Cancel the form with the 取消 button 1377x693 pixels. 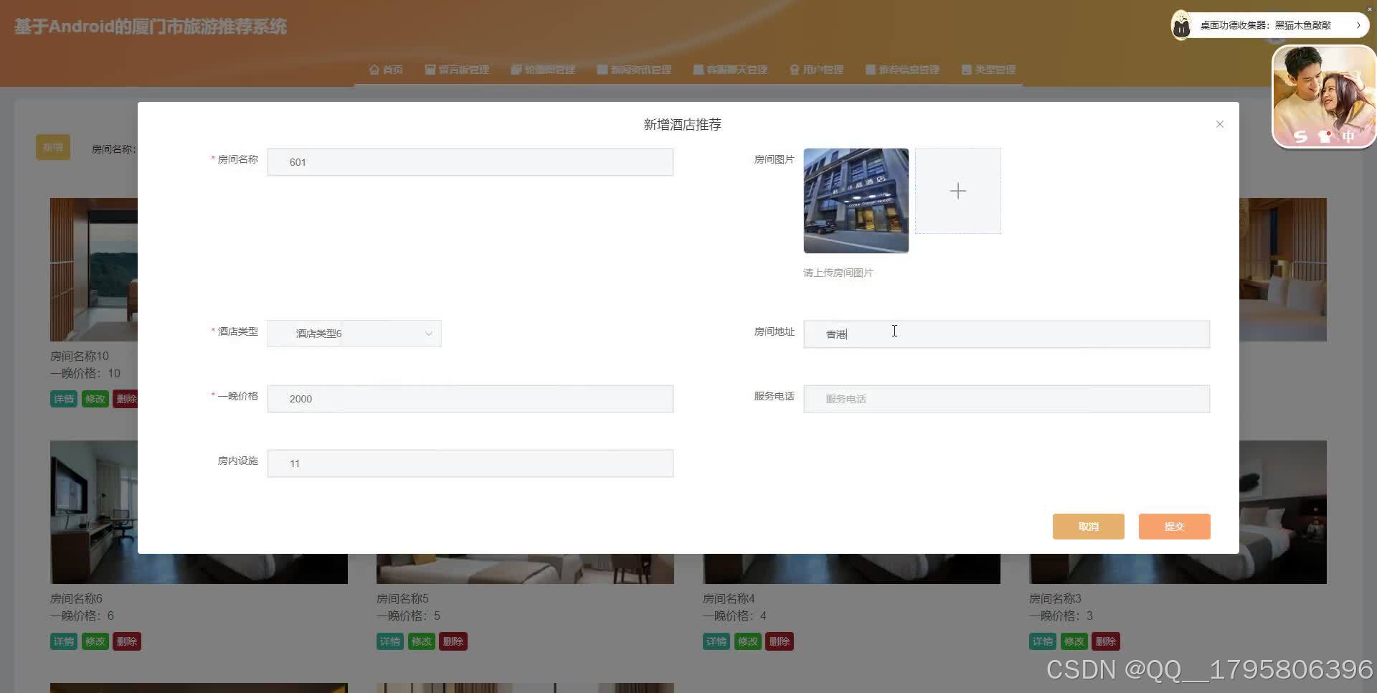(1088, 527)
